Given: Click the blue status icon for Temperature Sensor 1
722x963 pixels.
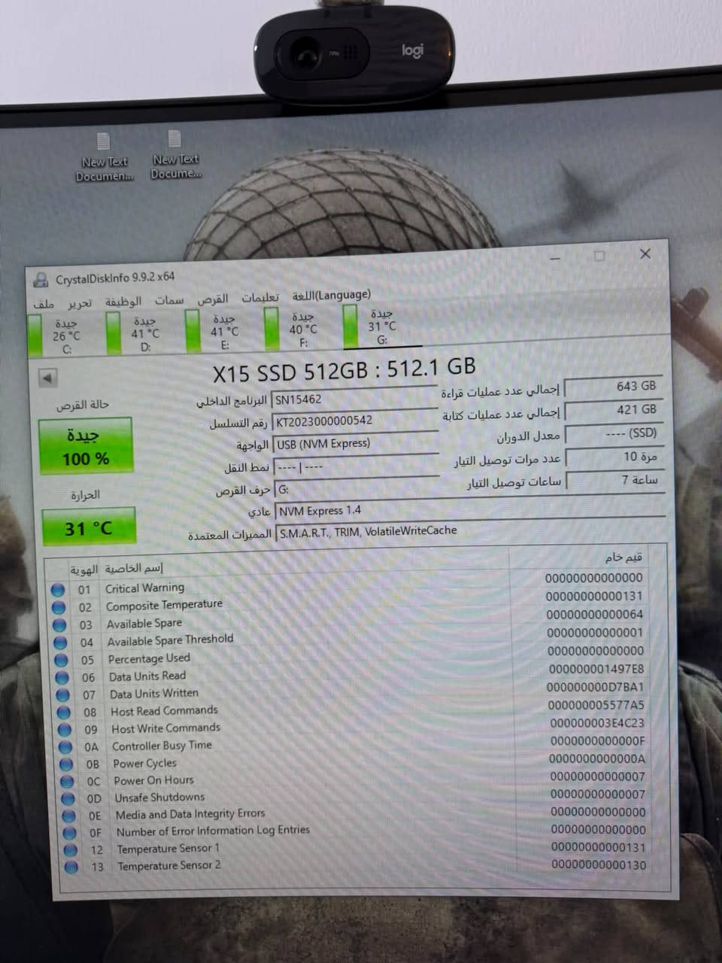Looking at the screenshot, I should click(70, 850).
